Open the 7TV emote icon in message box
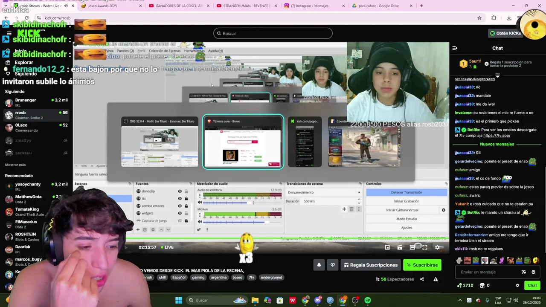Image resolution: width=546 pixels, height=307 pixels. [524, 272]
